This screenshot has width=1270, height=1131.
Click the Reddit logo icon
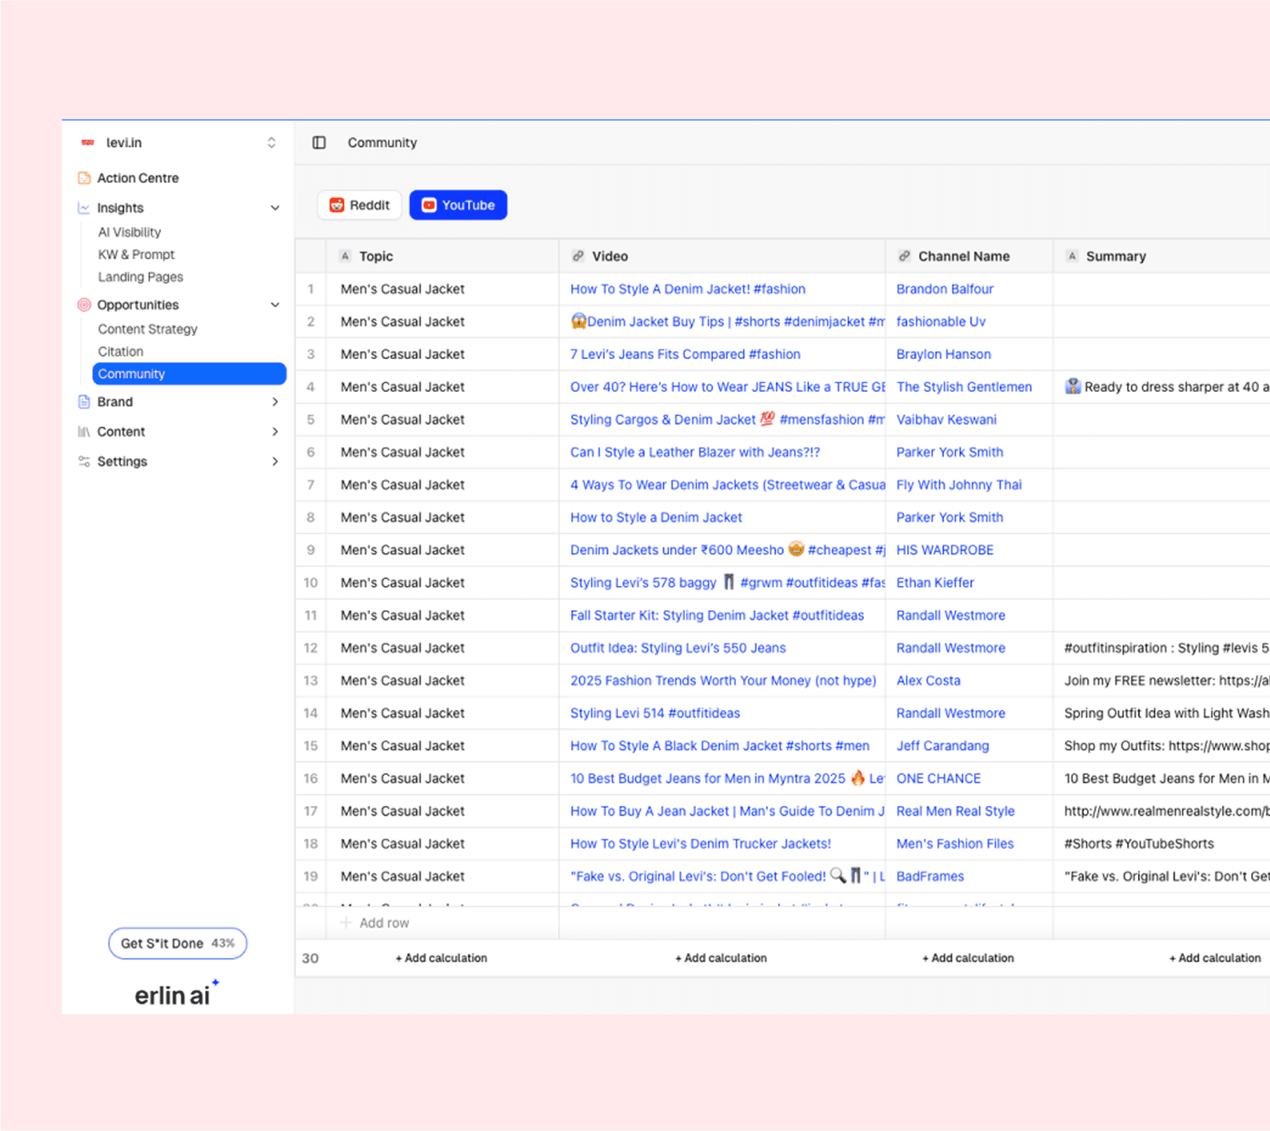click(x=337, y=205)
